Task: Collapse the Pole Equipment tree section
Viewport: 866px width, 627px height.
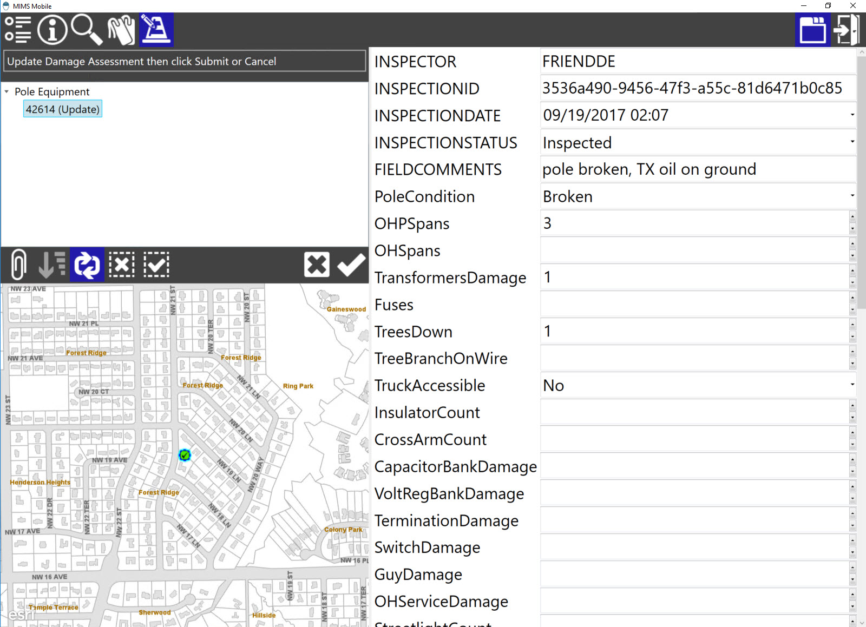Action: point(7,91)
